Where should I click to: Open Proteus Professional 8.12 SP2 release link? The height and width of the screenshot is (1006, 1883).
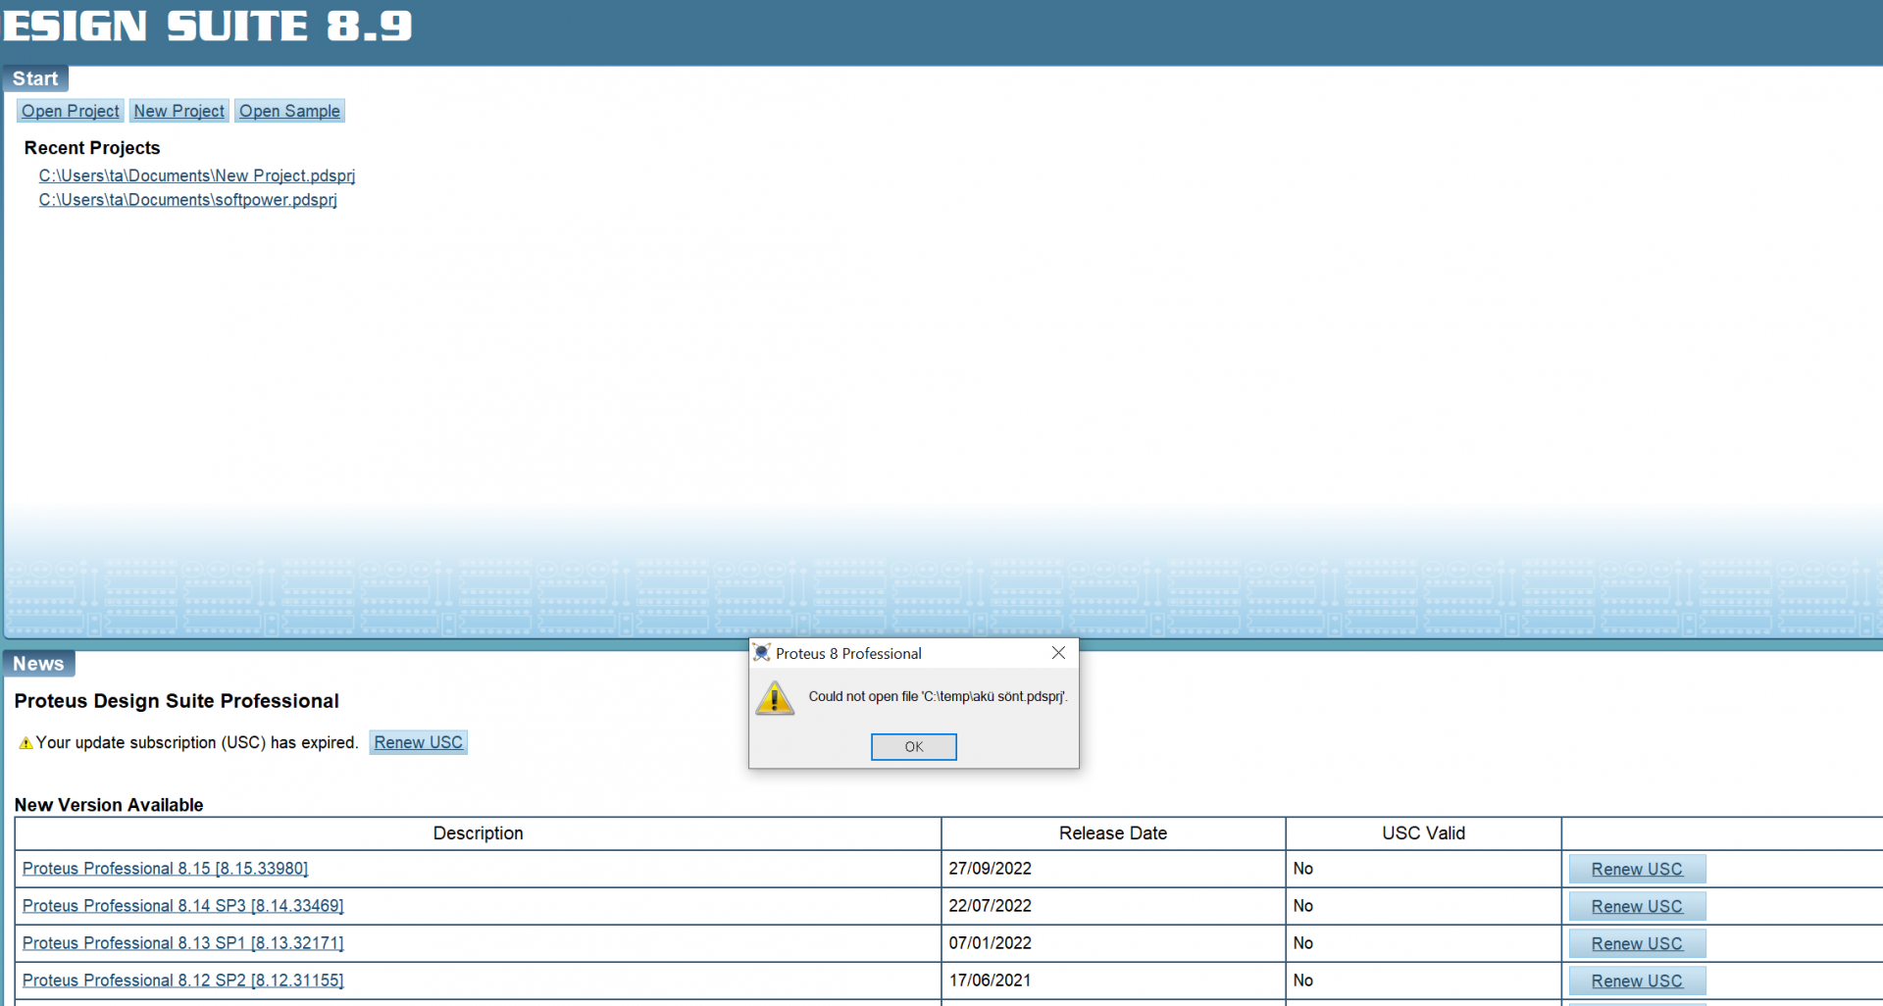click(183, 981)
